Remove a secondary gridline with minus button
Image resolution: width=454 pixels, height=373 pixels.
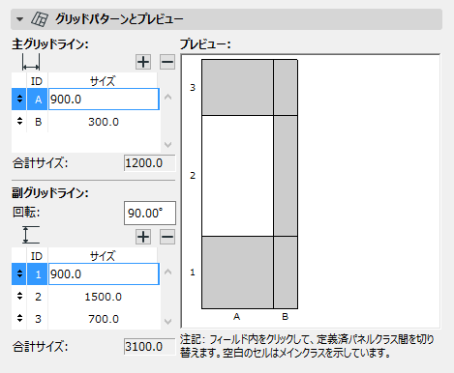pyautogui.click(x=167, y=237)
